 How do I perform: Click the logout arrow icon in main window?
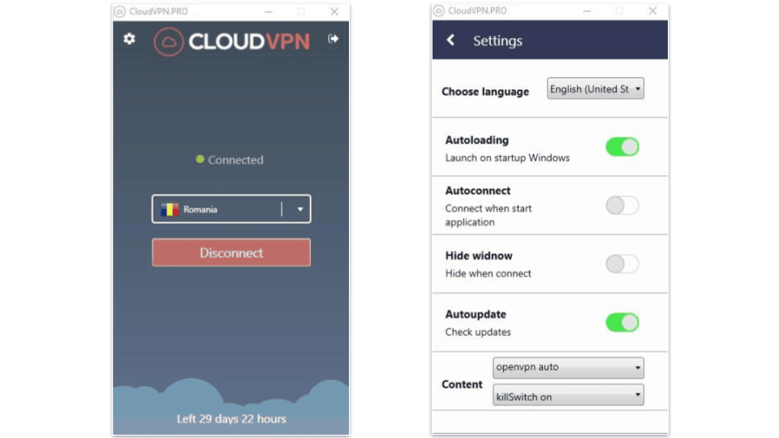(334, 39)
